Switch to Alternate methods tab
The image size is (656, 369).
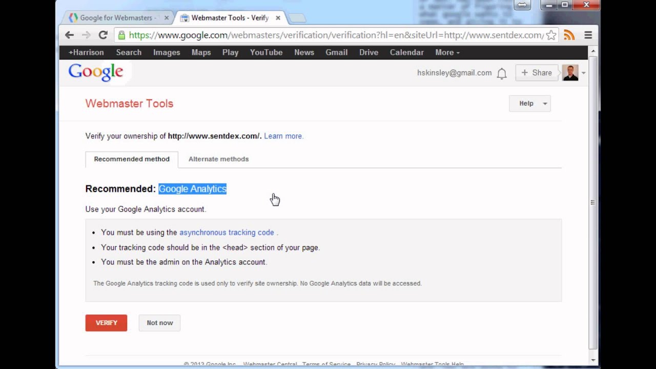click(x=218, y=159)
